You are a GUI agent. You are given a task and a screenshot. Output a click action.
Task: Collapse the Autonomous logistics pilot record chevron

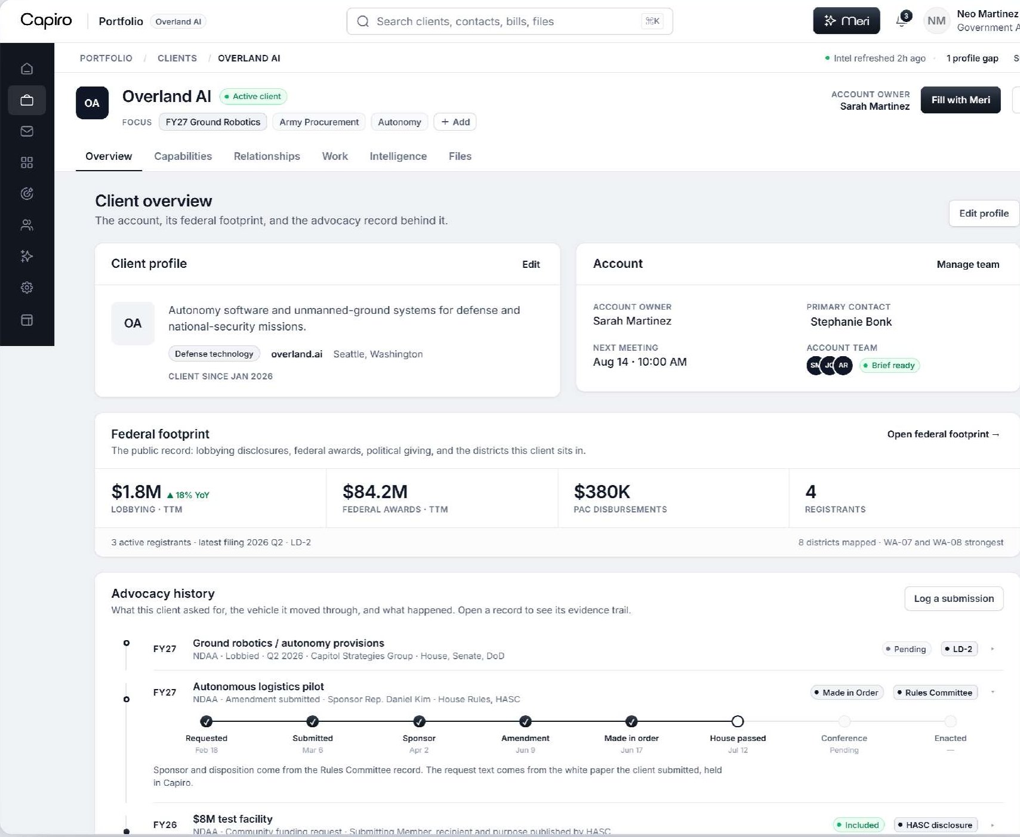coord(993,692)
